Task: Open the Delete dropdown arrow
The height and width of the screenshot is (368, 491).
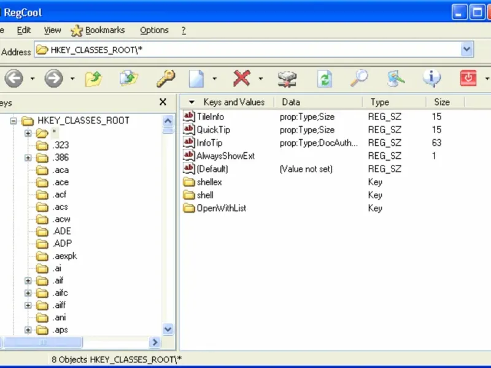Action: pyautogui.click(x=260, y=79)
